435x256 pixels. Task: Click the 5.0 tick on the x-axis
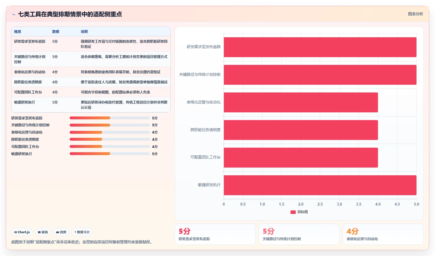[416, 204]
